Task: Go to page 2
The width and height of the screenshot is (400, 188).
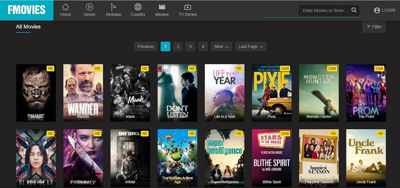Action: (x=178, y=46)
